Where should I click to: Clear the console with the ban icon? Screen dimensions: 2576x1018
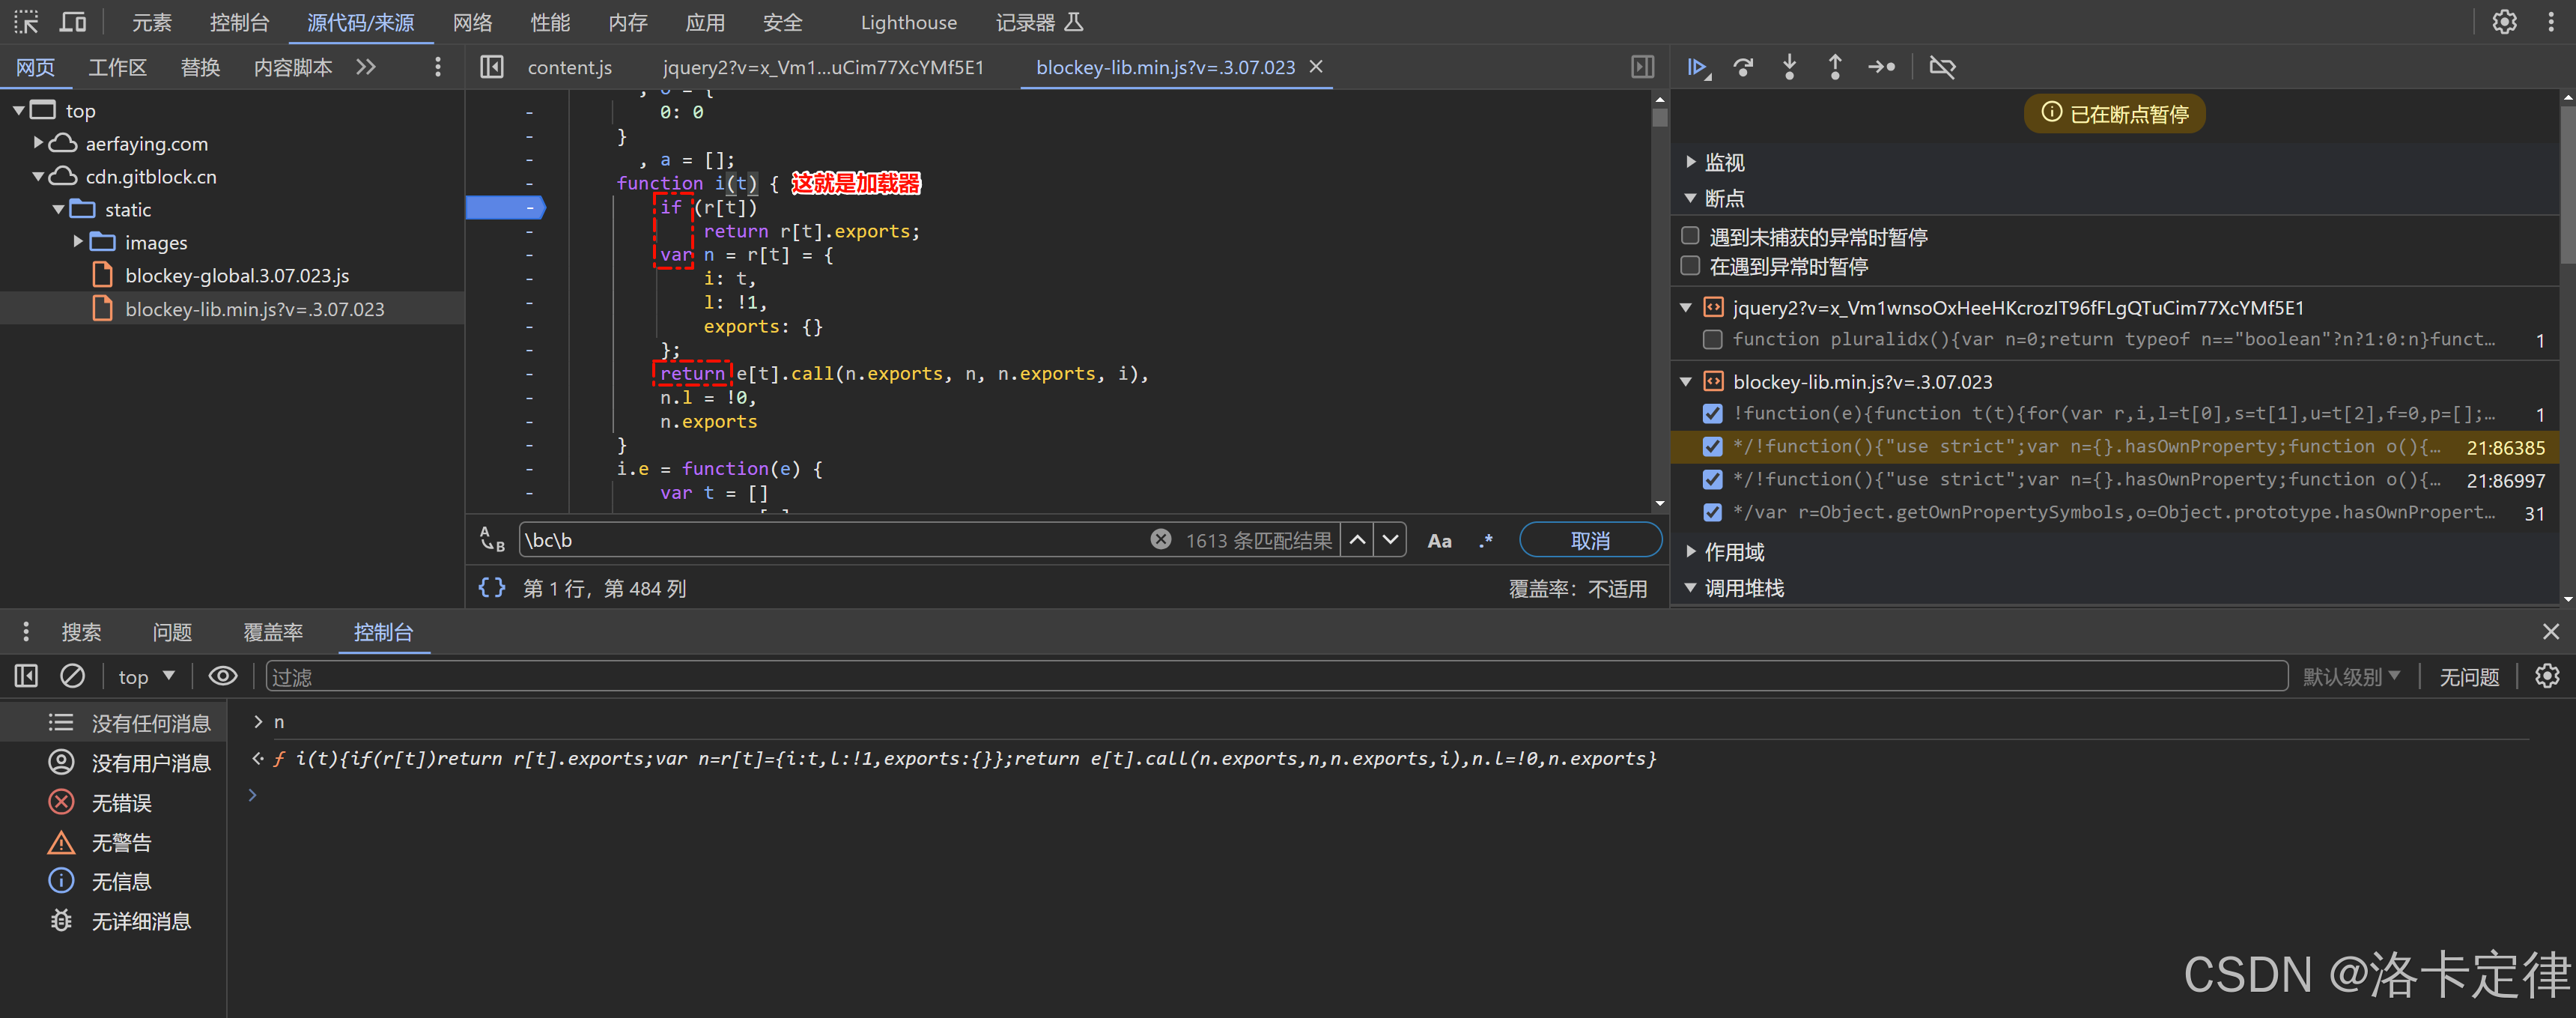72,676
